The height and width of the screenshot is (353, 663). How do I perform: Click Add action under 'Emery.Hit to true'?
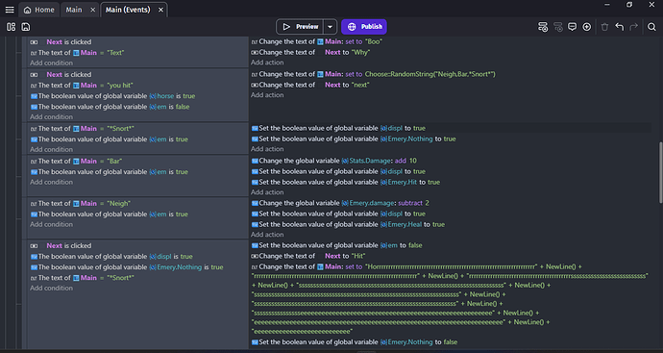(267, 192)
